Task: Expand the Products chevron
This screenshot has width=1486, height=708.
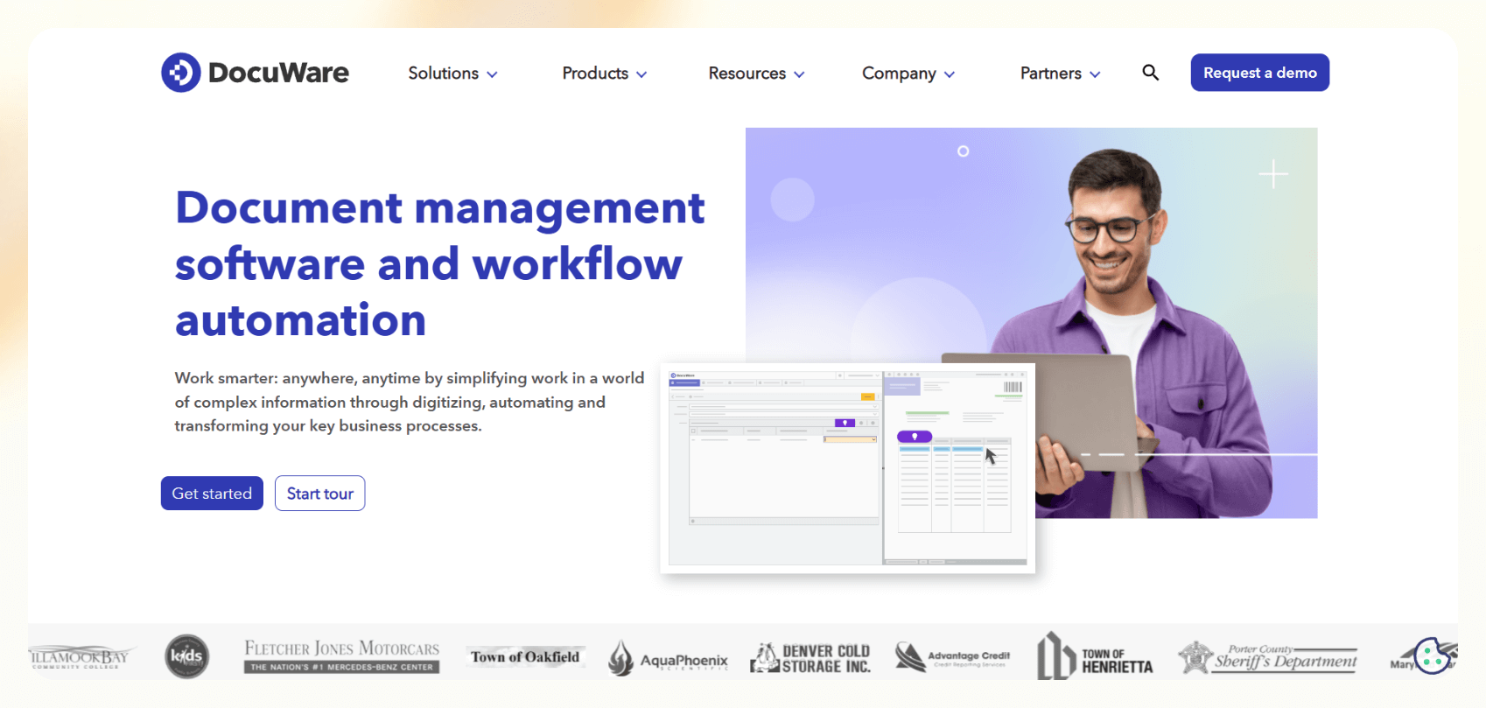Action: pos(641,74)
